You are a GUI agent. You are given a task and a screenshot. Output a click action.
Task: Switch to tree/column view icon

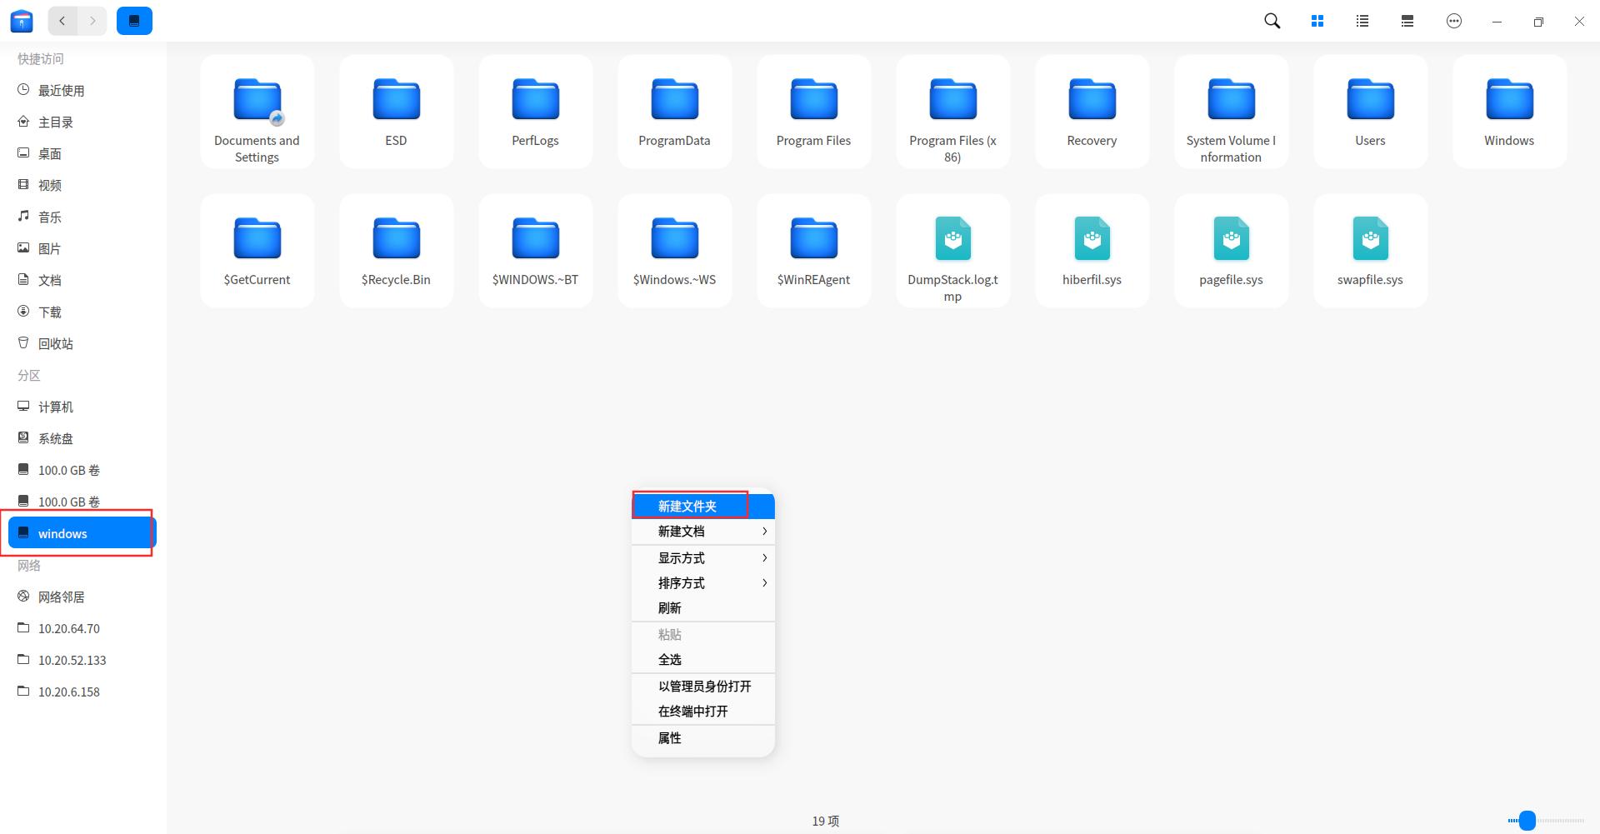coord(1407,21)
